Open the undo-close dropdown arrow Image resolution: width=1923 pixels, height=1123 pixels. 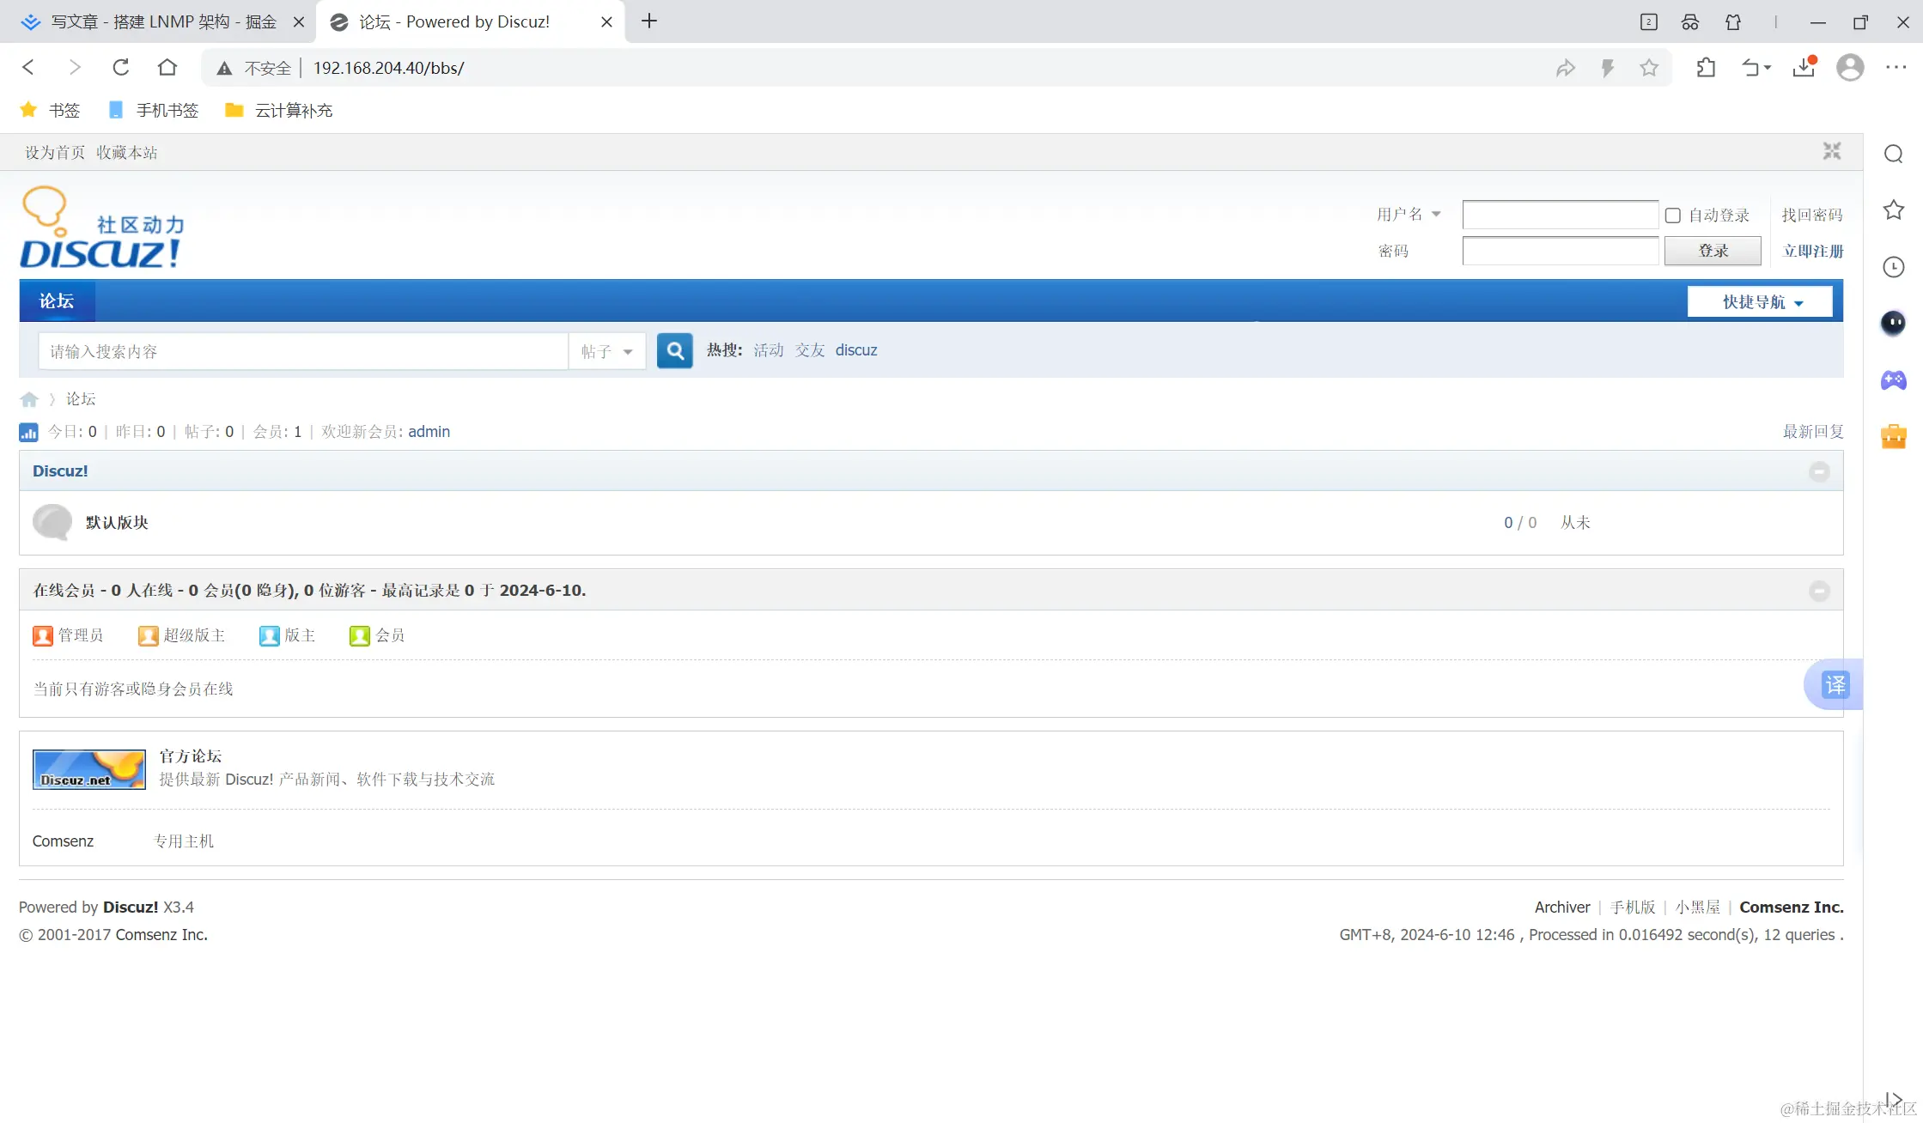[1768, 69]
